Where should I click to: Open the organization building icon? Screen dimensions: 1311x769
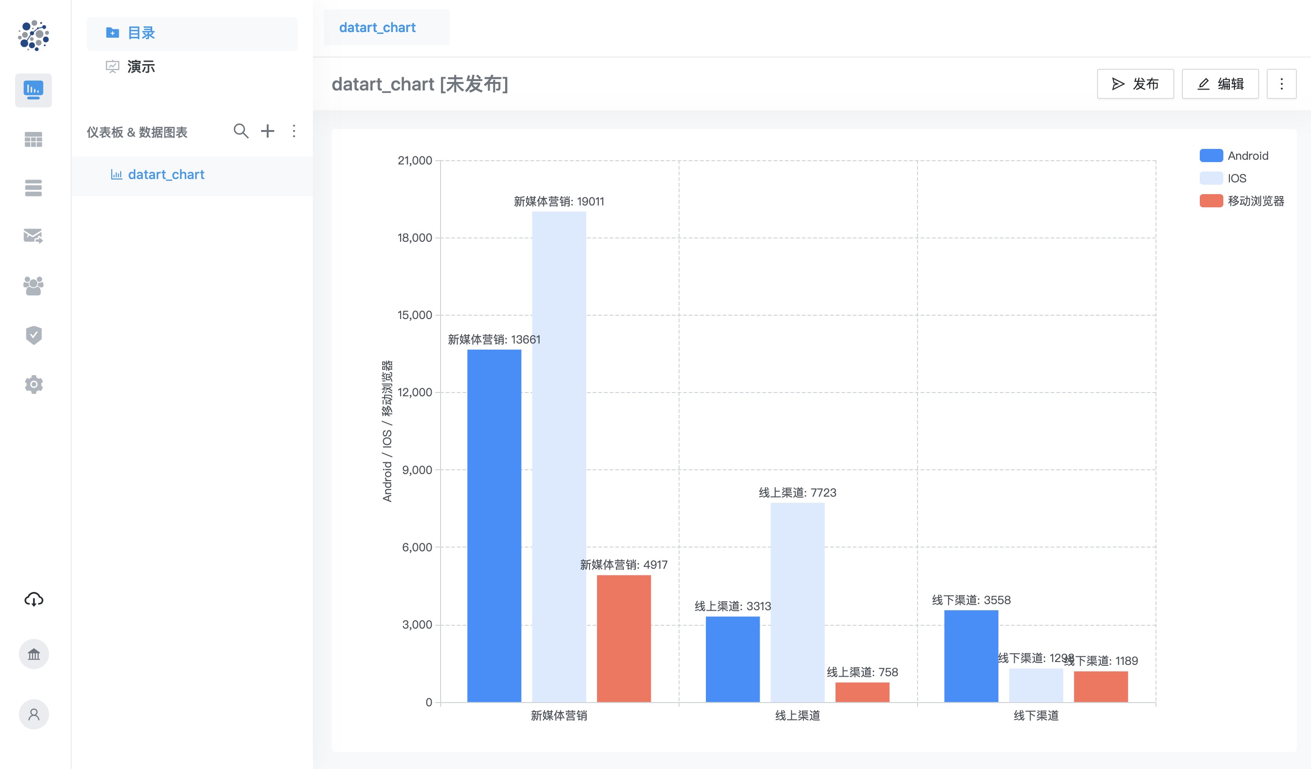34,654
